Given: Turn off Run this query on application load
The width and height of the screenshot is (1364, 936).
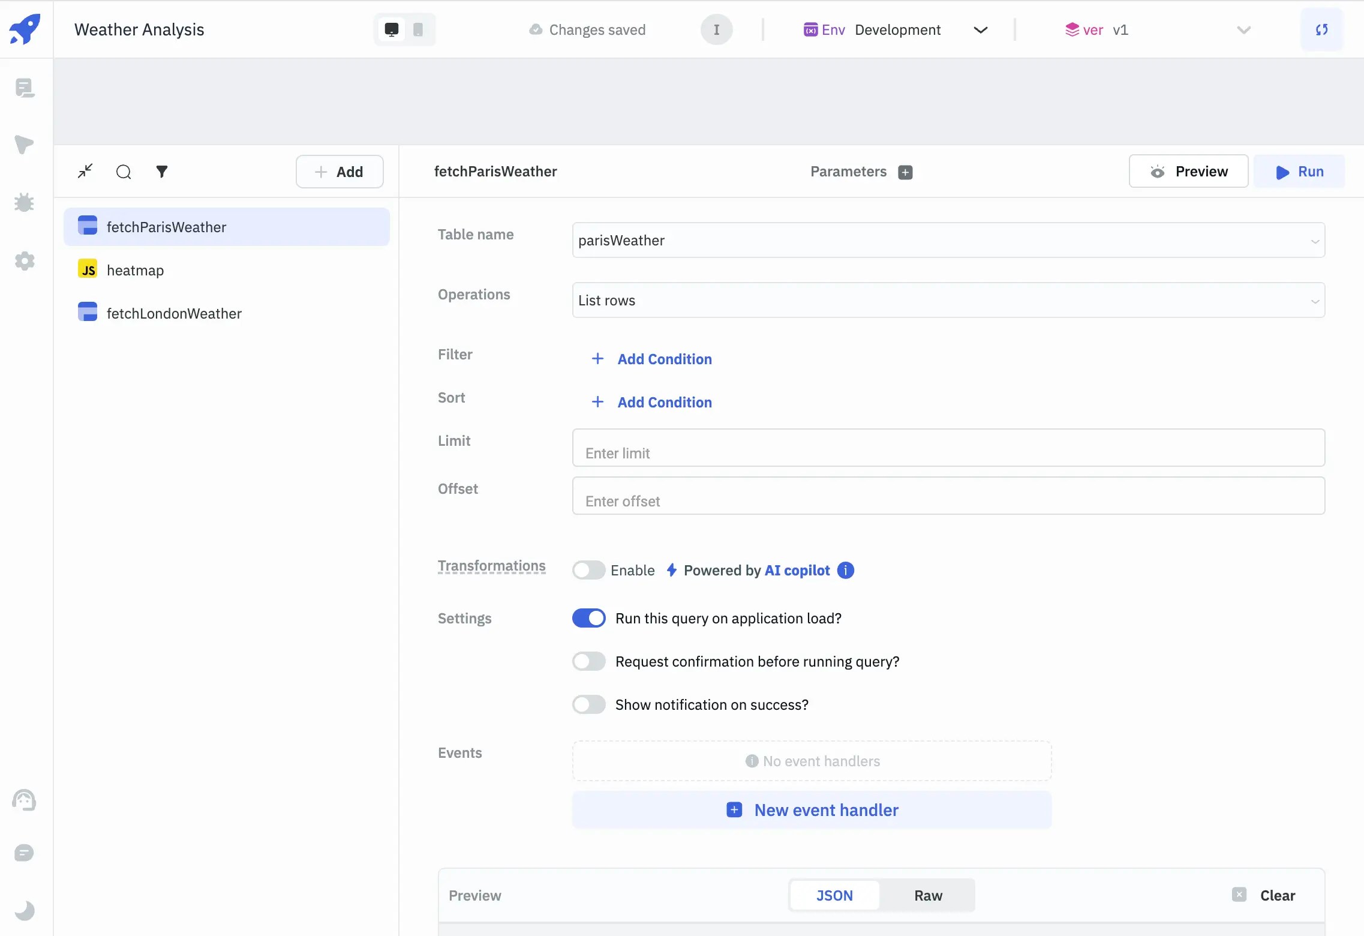Looking at the screenshot, I should click(x=588, y=618).
